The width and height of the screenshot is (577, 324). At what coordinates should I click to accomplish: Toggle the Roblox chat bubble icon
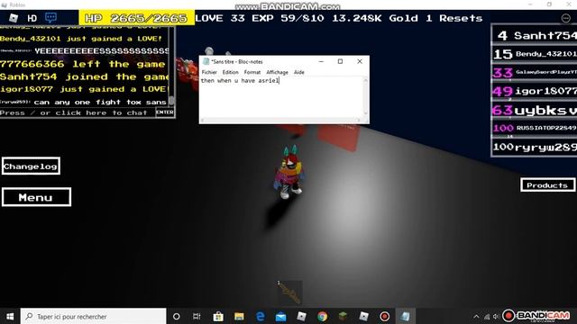click(x=50, y=18)
